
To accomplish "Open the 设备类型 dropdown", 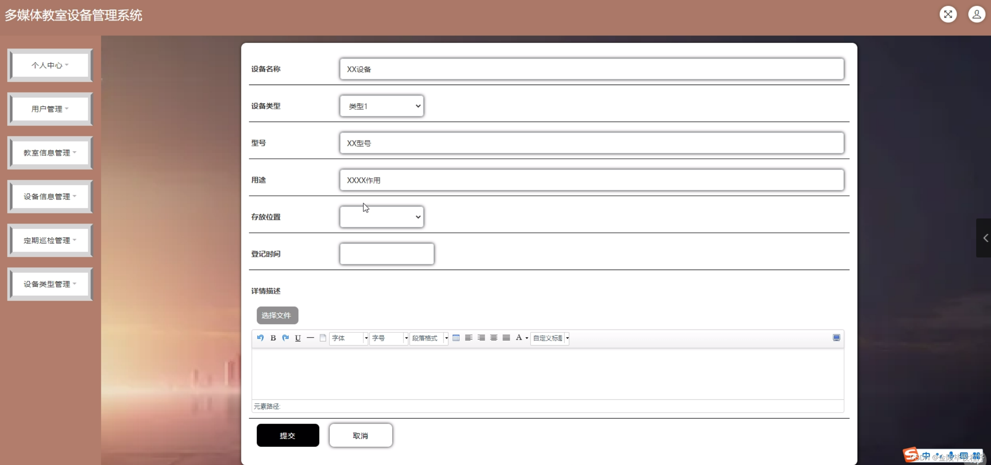I will pyautogui.click(x=382, y=106).
